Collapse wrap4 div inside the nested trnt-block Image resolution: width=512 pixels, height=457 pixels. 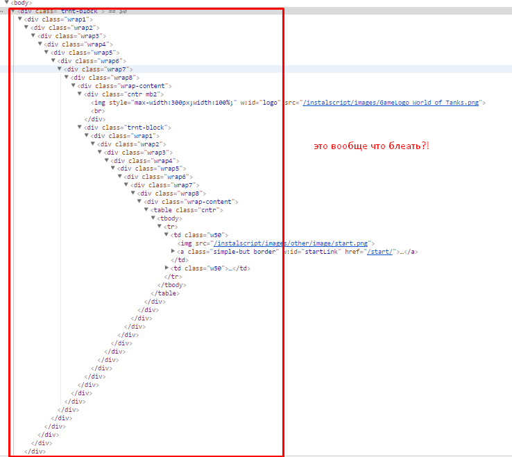106,160
